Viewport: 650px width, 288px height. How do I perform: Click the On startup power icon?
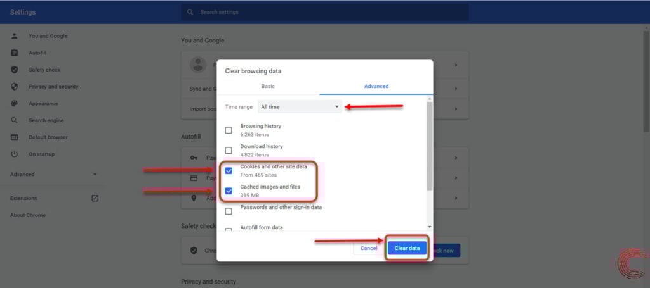[15, 154]
